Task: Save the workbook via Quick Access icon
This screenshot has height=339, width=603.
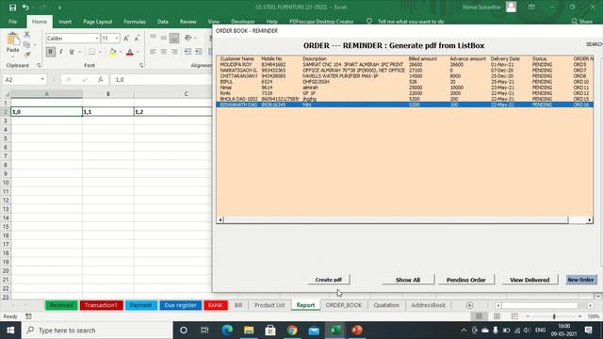Action: 12,8
